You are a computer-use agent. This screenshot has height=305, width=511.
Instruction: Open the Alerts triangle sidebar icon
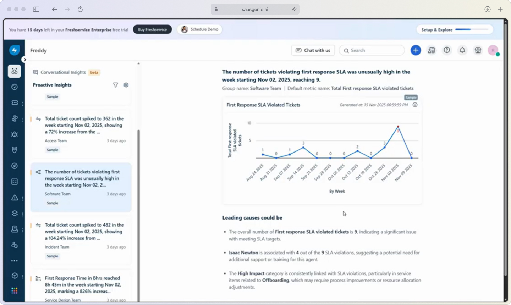click(x=15, y=198)
